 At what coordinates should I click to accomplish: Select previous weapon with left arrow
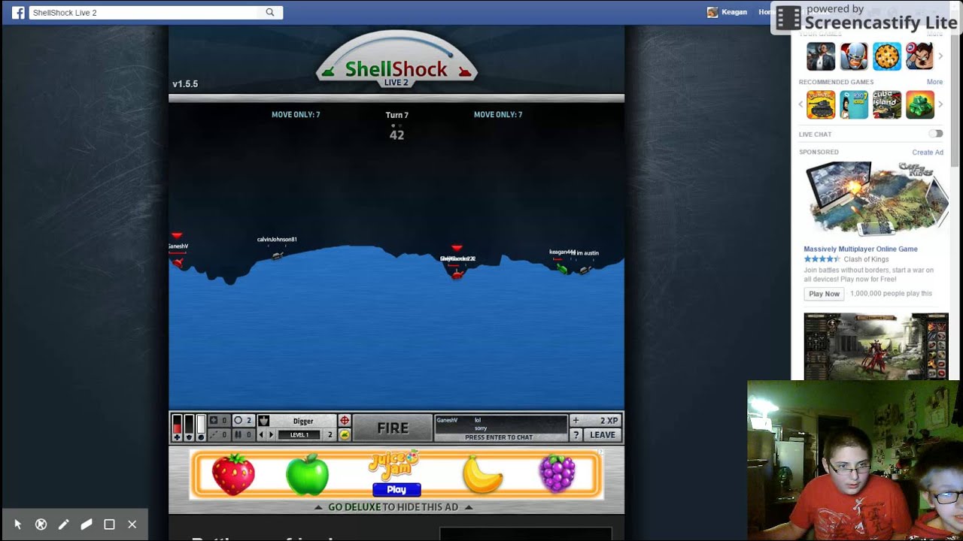click(x=261, y=434)
